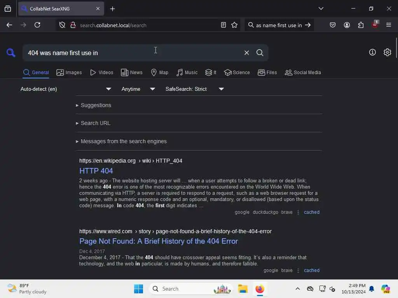
Task: Open File Explorer from taskbar
Action: [243, 289]
